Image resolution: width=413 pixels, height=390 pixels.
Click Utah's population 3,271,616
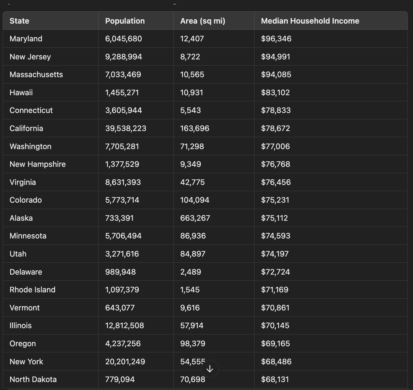tap(122, 254)
